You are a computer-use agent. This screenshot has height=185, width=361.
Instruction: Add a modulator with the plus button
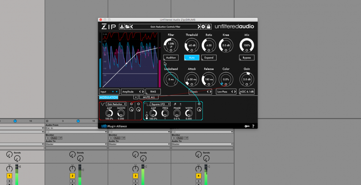(x=137, y=97)
